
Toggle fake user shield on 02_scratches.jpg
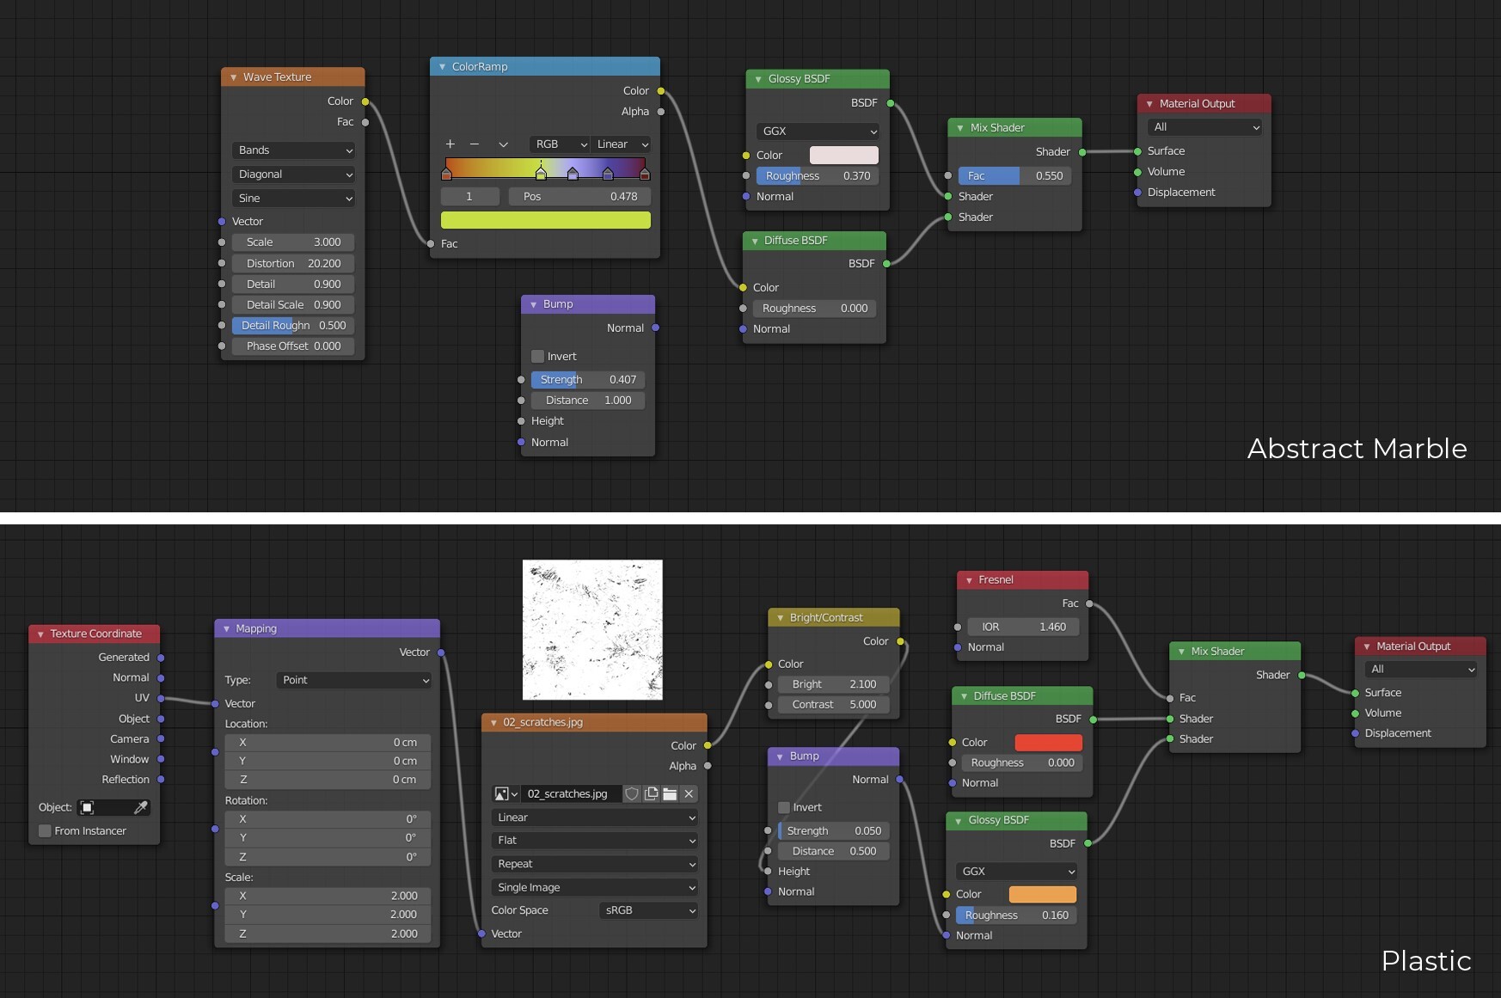pos(632,794)
